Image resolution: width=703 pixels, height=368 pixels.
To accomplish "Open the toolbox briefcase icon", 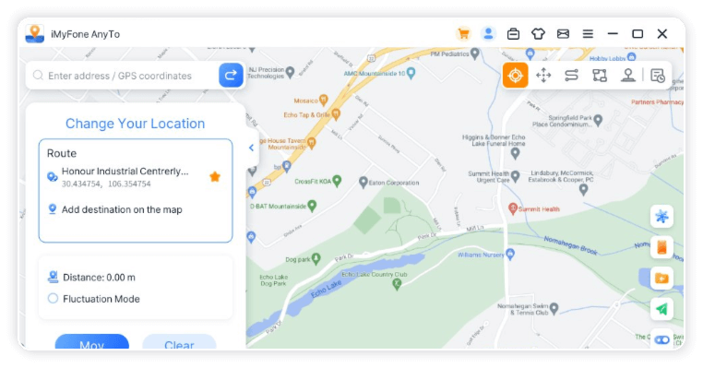I will [513, 34].
